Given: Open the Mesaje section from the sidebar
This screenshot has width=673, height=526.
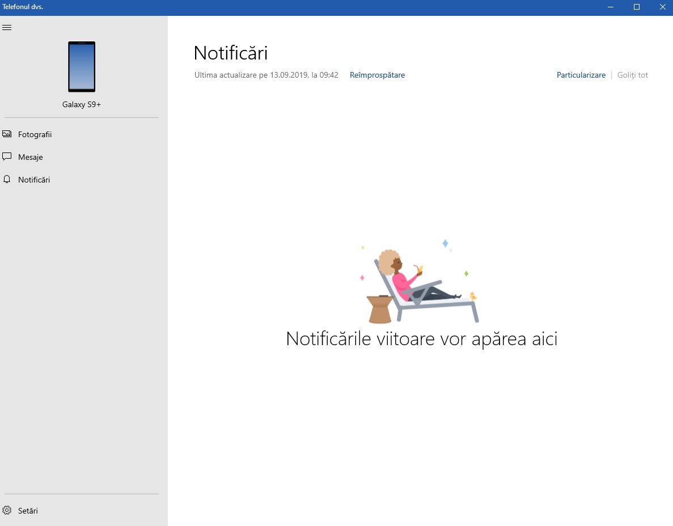Looking at the screenshot, I should click(30, 157).
